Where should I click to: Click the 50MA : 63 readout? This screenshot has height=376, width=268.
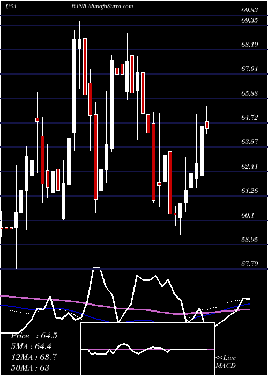pos(30,367)
